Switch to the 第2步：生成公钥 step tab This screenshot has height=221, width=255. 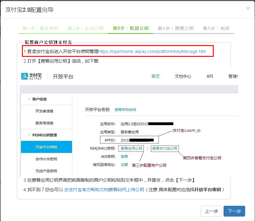[x=85, y=28]
